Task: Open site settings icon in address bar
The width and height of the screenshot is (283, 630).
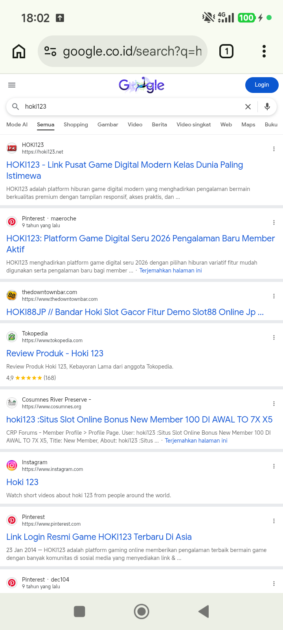Action: click(50, 51)
